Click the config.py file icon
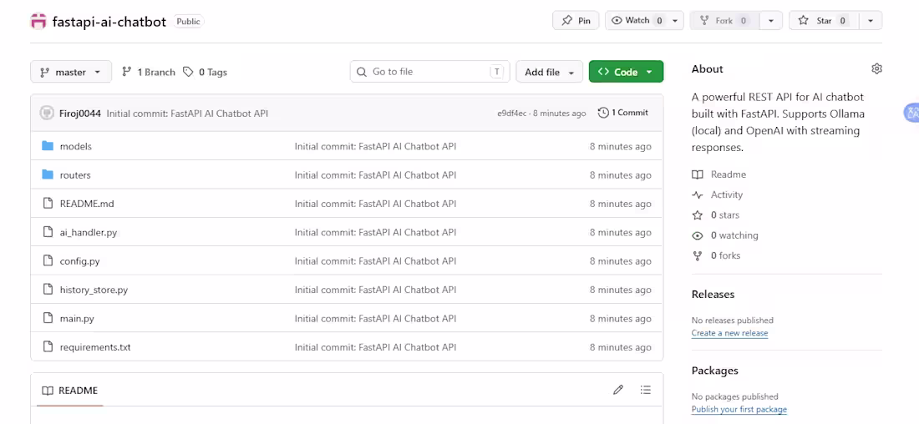Screen dimensions: 919x424 (x=48, y=260)
